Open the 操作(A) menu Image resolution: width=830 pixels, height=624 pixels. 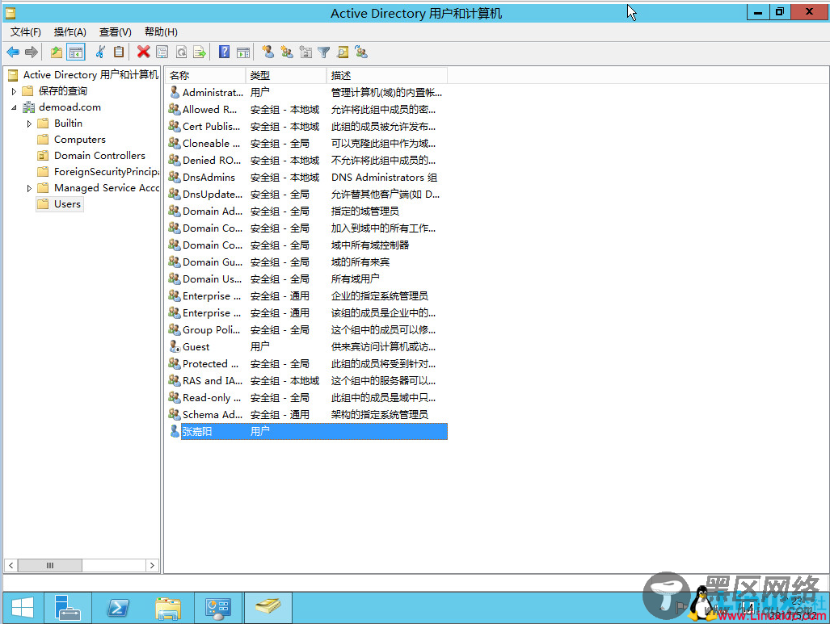(70, 31)
